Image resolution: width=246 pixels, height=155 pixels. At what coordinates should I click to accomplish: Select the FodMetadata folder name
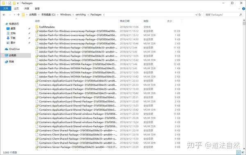click(x=47, y=27)
